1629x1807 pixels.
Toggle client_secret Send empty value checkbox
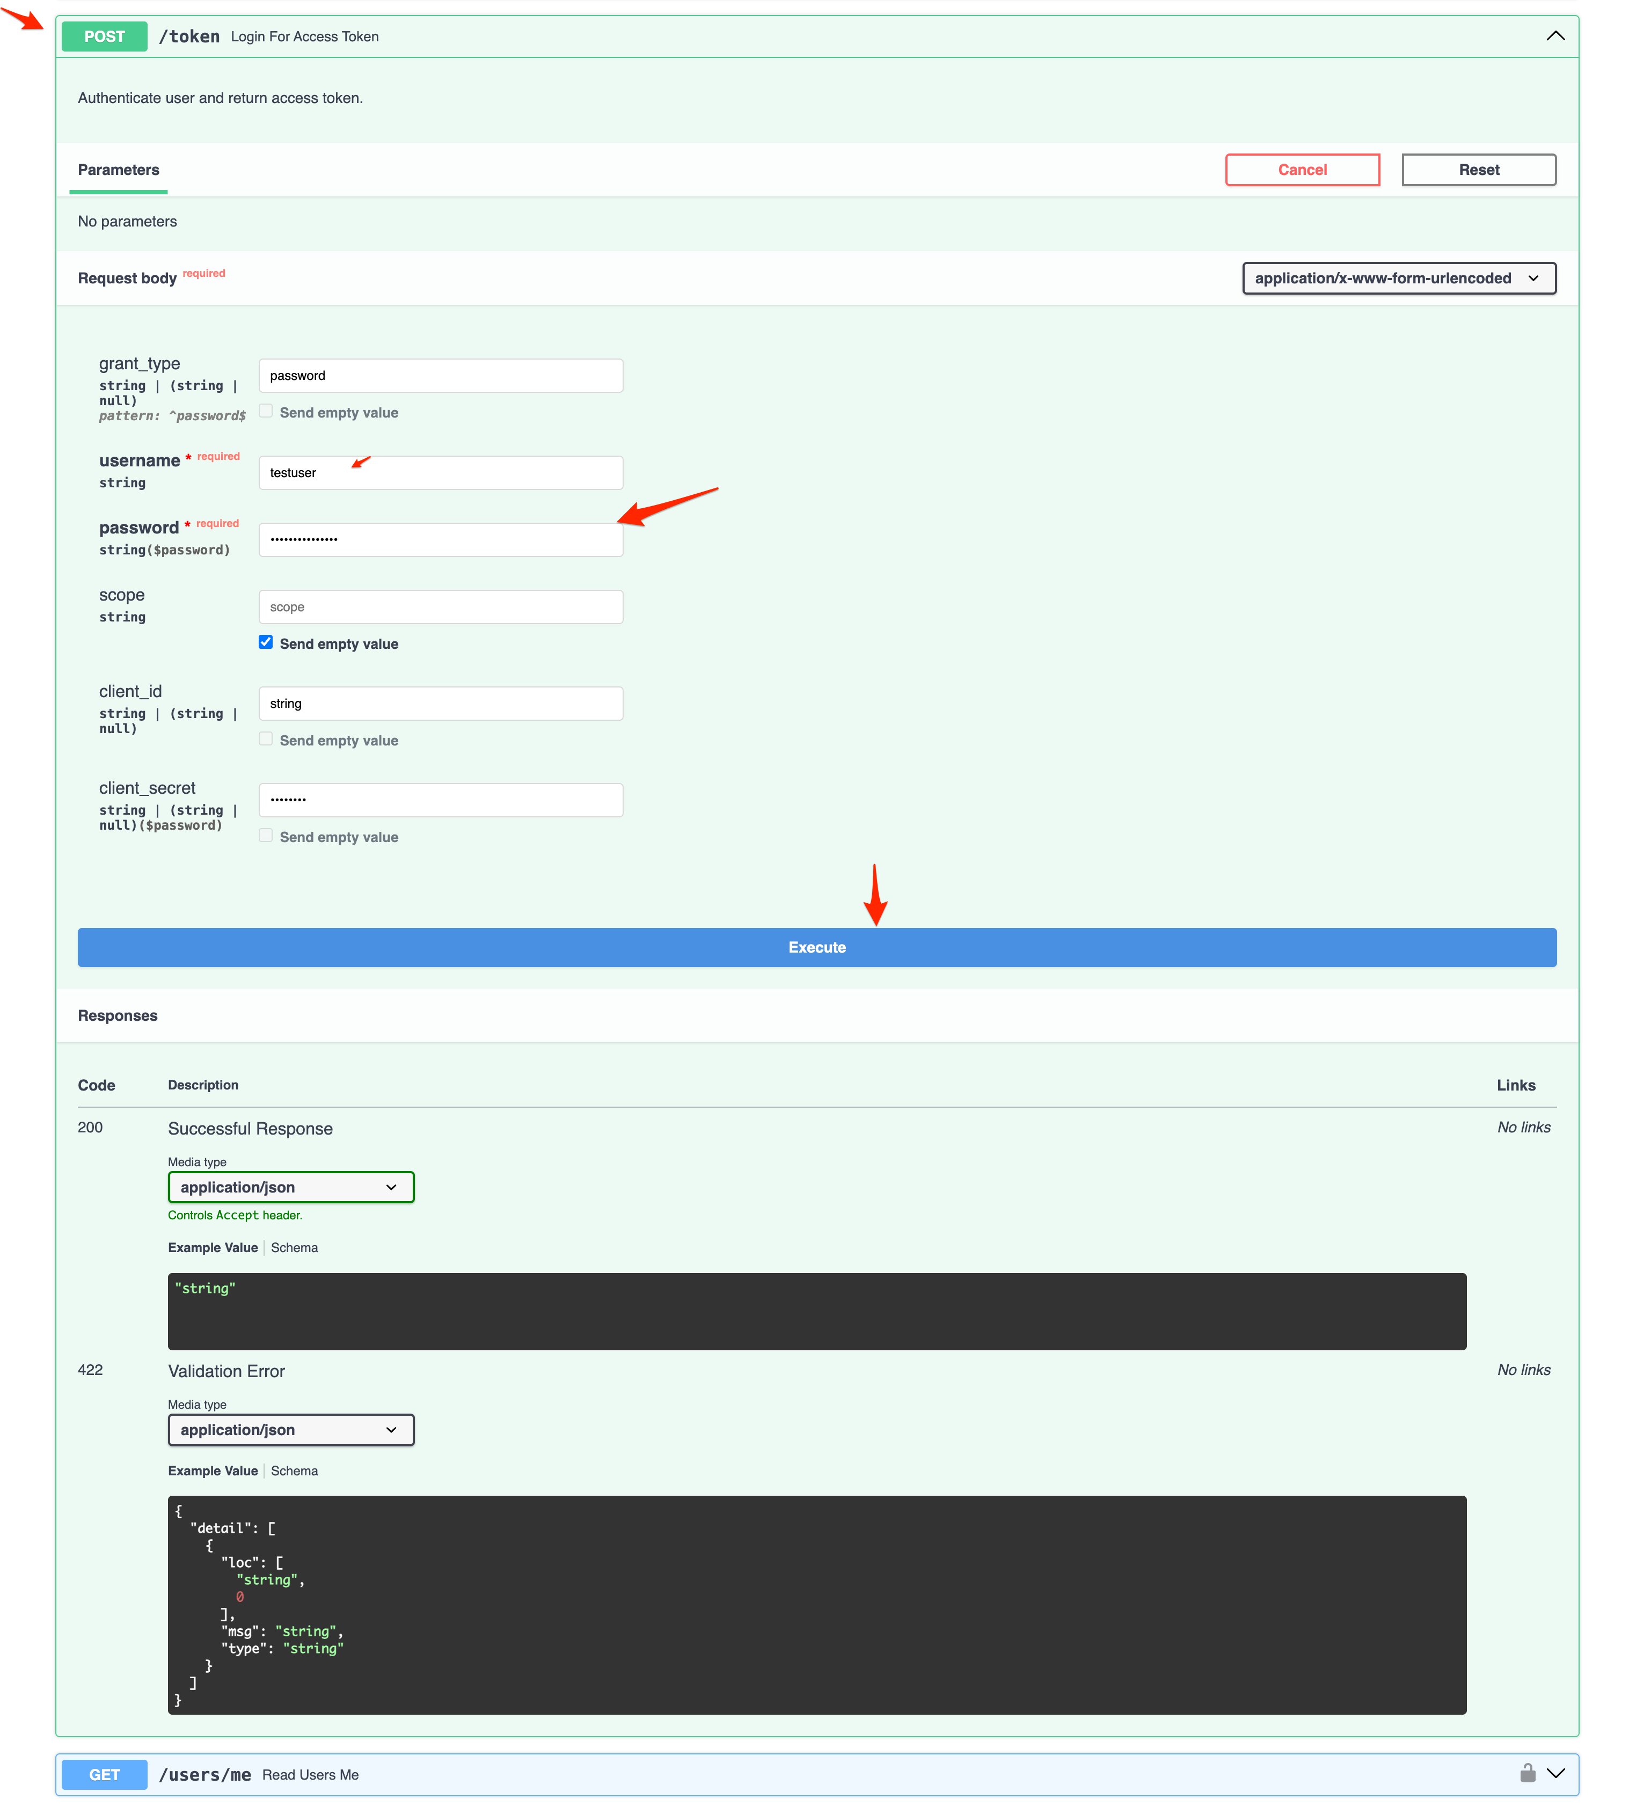pyautogui.click(x=266, y=836)
